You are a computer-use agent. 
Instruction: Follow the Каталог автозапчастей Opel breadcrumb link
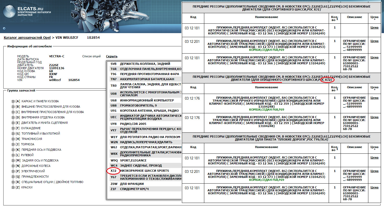pos(27,38)
